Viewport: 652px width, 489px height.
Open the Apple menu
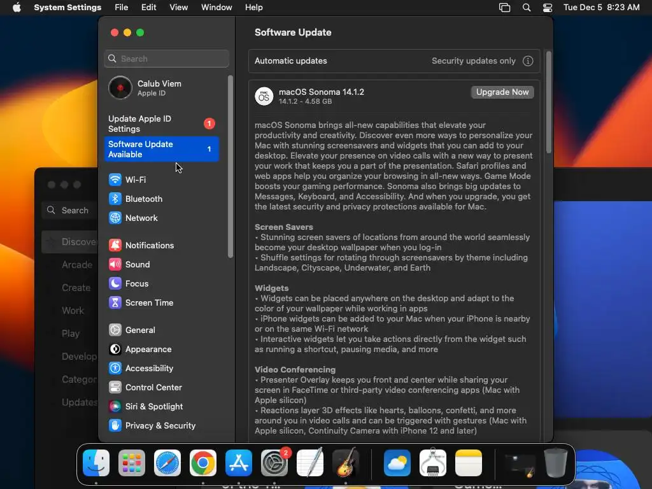pyautogui.click(x=17, y=8)
